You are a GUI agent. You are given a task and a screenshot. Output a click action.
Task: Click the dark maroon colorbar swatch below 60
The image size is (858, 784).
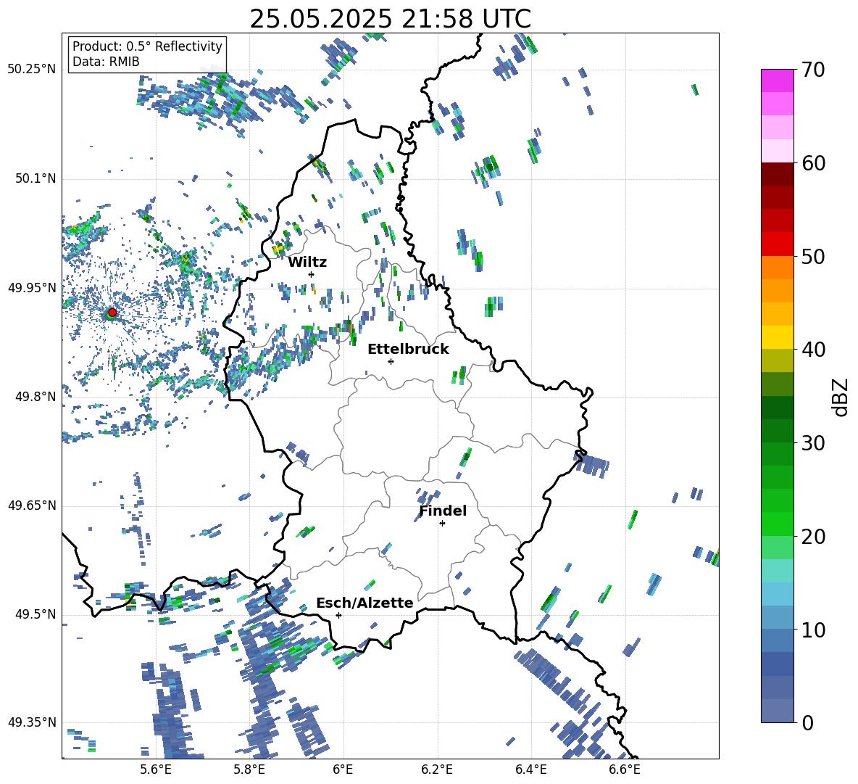coord(777,174)
